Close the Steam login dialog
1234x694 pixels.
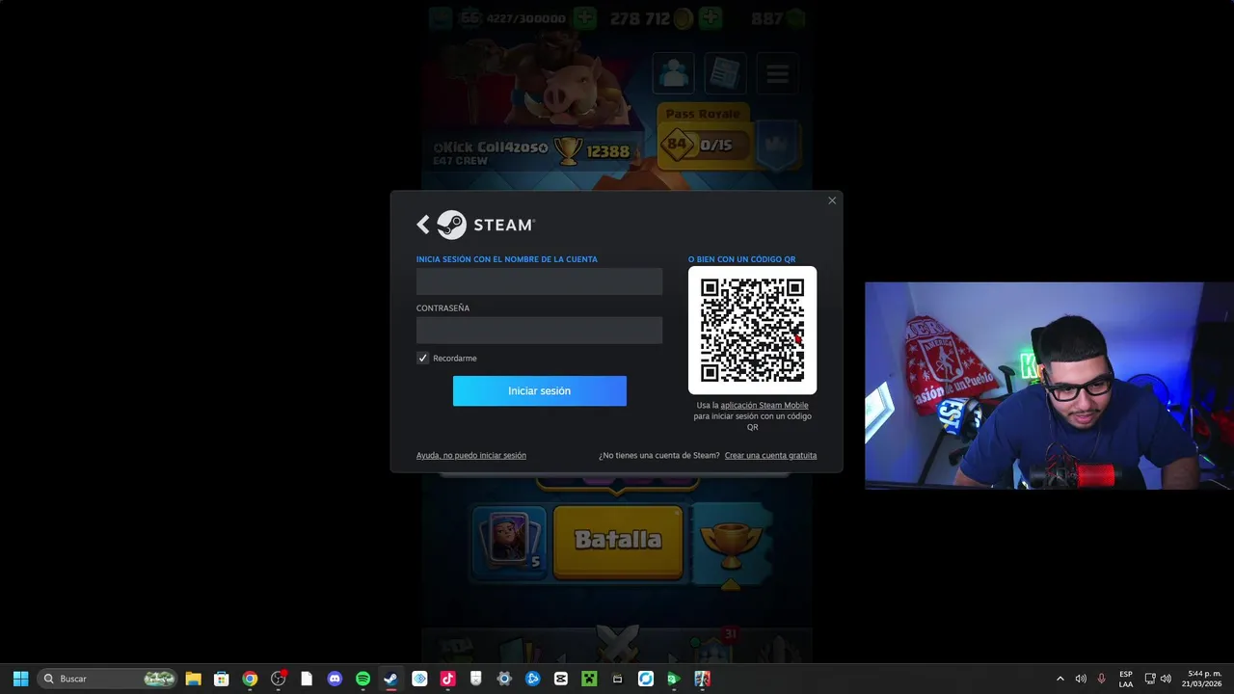(x=832, y=200)
